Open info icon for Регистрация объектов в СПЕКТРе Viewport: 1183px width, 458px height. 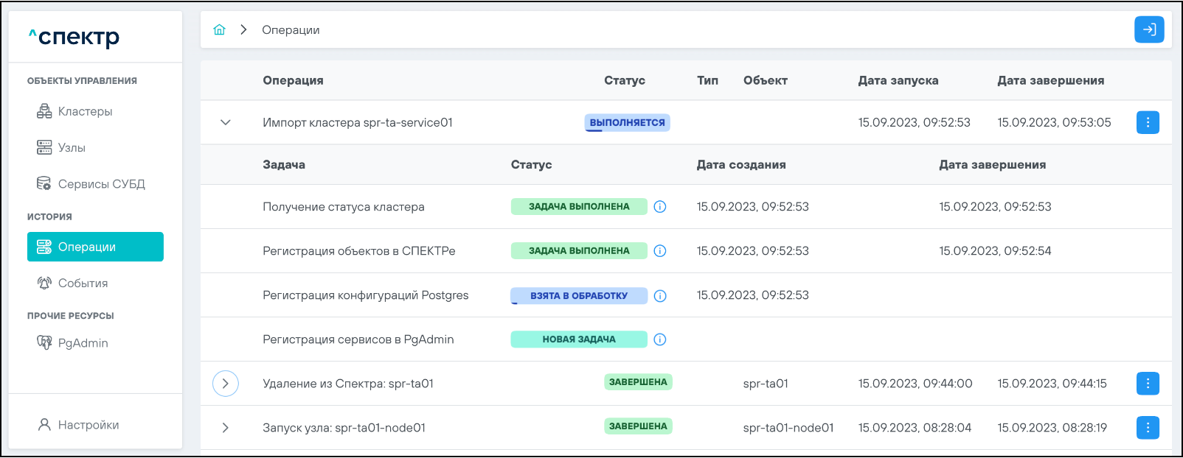point(660,251)
